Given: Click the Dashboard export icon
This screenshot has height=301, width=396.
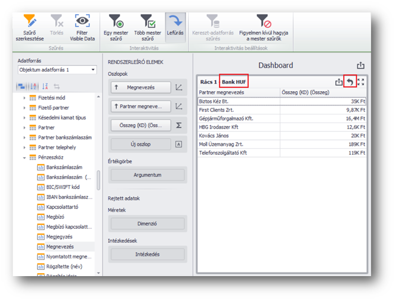Looking at the screenshot, I should click(360, 66).
